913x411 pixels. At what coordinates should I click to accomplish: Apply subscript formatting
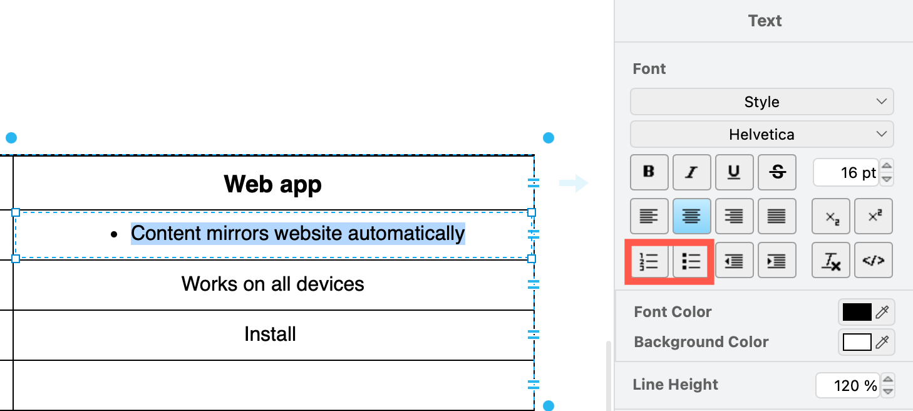click(830, 216)
